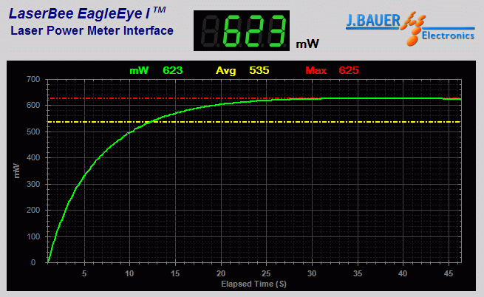
Task: Click the 35 seconds x-axis label
Action: point(358,273)
